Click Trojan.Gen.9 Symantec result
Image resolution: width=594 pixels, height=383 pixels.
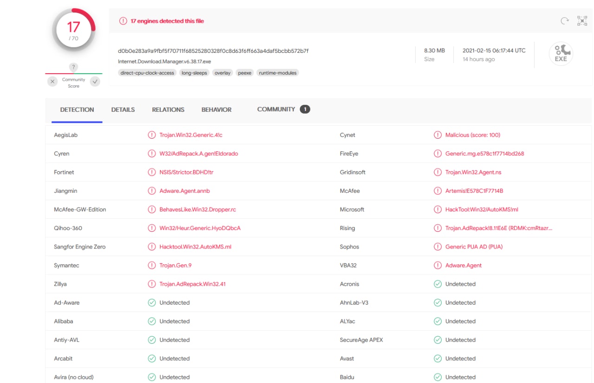coord(175,266)
